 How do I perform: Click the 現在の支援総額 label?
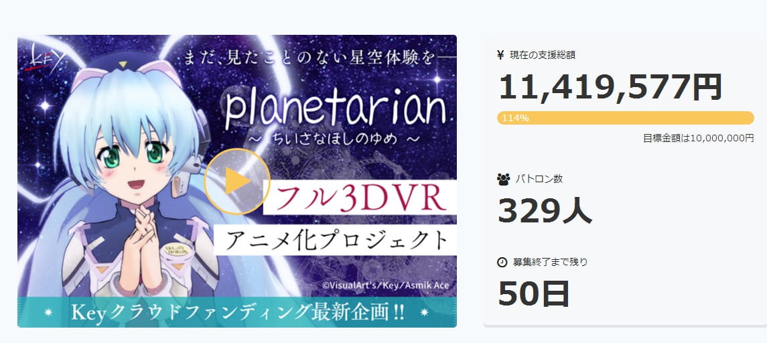543,55
